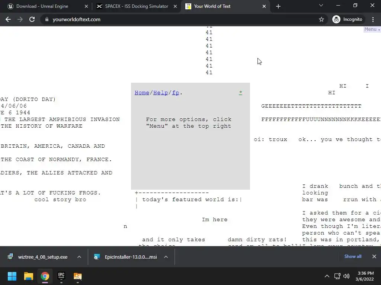Click the text 'damn dirty rats!'
Image resolution: width=381 pixels, height=285 pixels.
(x=257, y=239)
